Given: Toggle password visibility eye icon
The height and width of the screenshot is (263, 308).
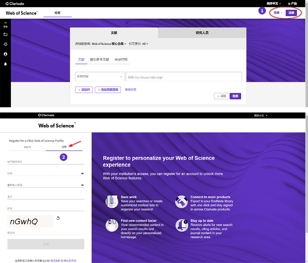Looking at the screenshot, I should click(82, 173).
